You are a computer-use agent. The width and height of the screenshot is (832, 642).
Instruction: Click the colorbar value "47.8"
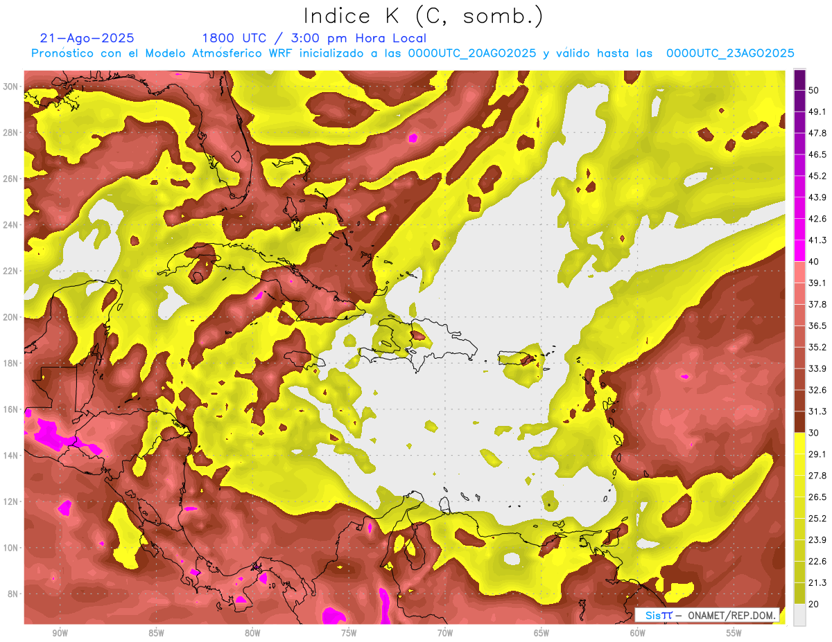(x=817, y=133)
